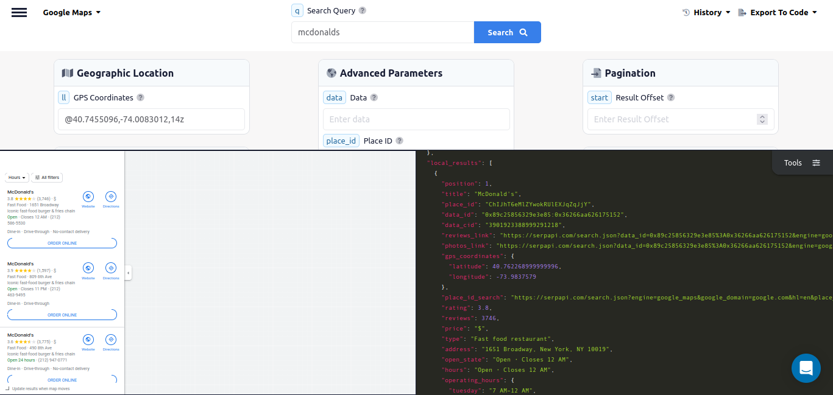Open the Export To Code menu

pos(778,12)
